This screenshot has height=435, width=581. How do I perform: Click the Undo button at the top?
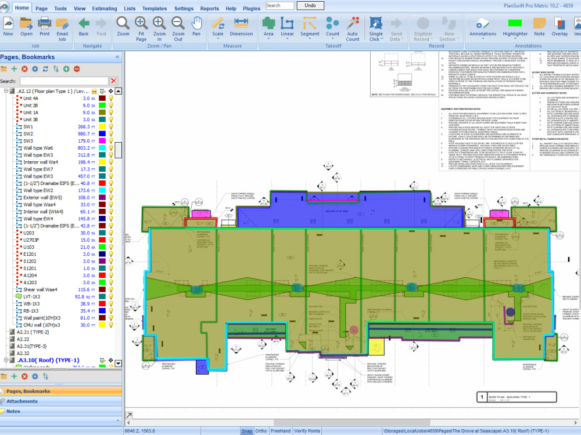point(310,5)
